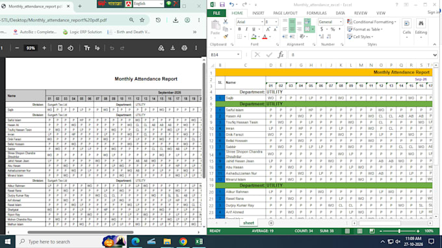The image size is (442, 248).
Task: Open Chrome three-dot menu
Action: [x=199, y=20]
